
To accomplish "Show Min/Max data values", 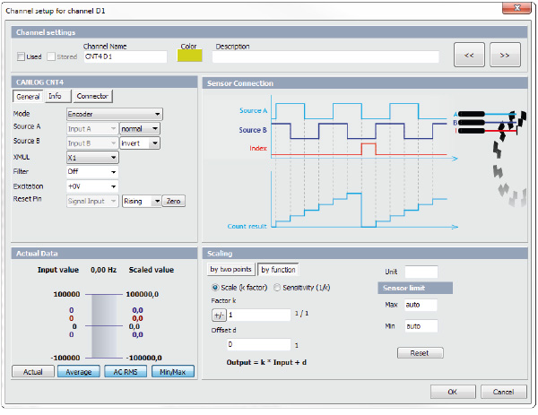I will (x=172, y=372).
